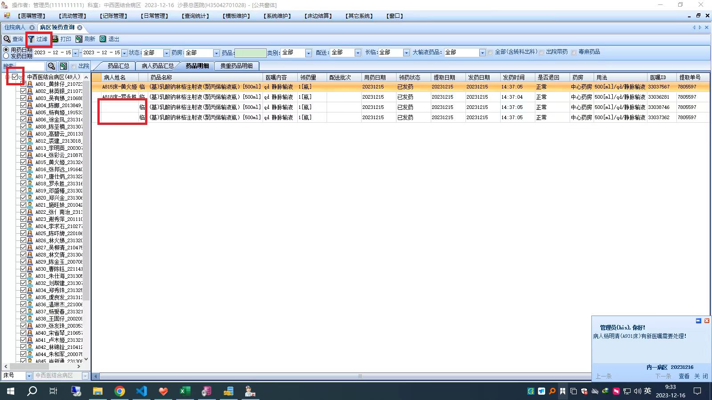Select the 发药日期 radio button
Viewport: 712px width, 400px height.
[6, 56]
